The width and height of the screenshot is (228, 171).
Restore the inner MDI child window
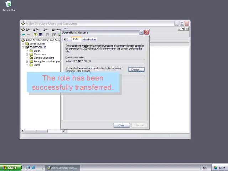183,29
